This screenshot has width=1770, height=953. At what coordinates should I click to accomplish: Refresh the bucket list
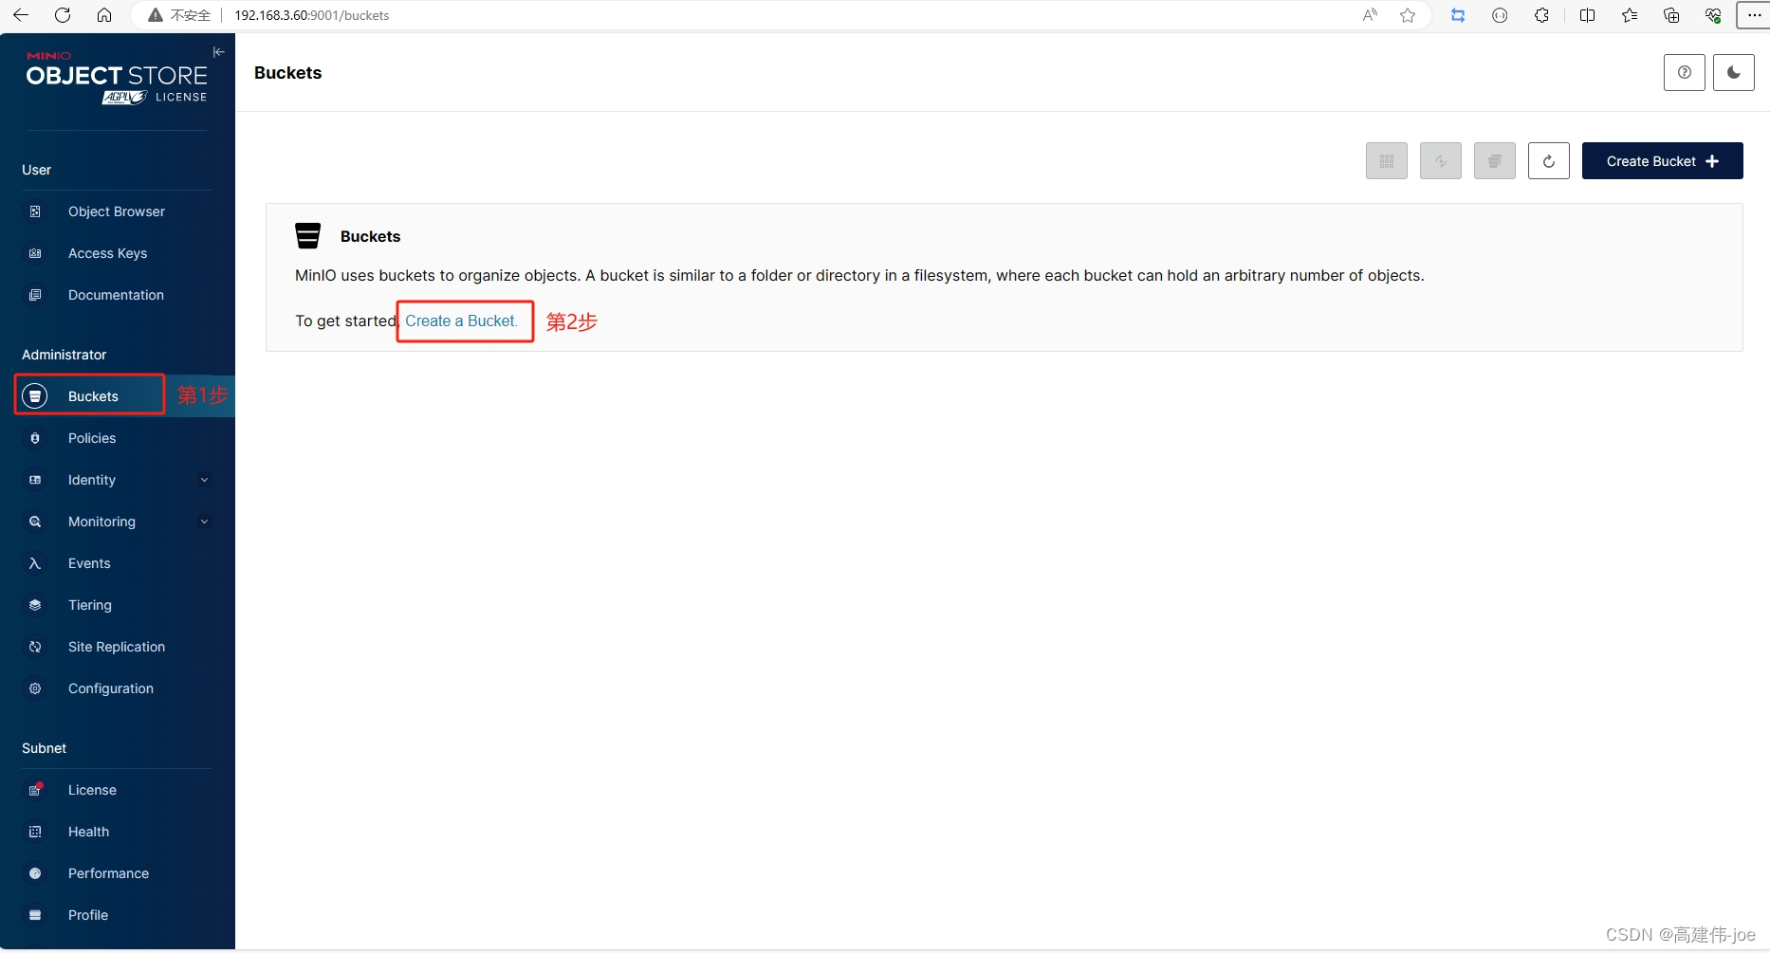tap(1549, 161)
